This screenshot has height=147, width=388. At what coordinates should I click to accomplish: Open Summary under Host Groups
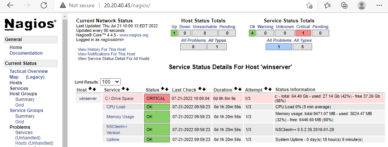[x=25, y=100]
